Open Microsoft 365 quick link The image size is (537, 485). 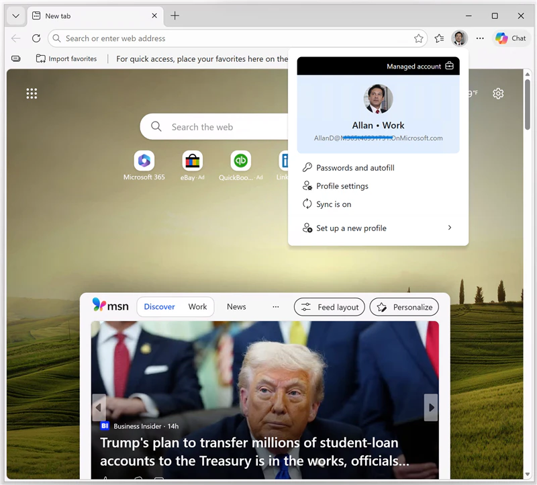pos(144,165)
